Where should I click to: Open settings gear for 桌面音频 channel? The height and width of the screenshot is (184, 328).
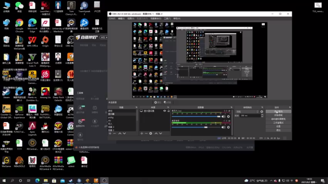228,127
